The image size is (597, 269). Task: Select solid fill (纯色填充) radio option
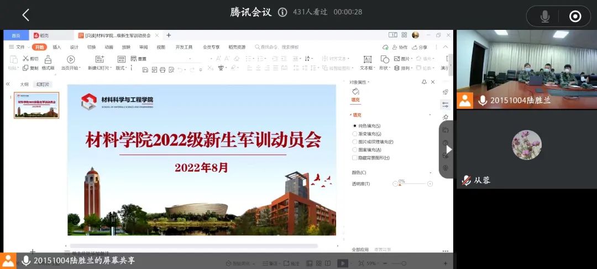(355, 126)
